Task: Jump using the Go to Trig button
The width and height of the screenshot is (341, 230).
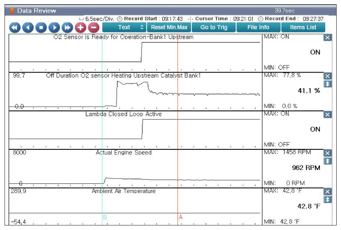Action: [214, 27]
